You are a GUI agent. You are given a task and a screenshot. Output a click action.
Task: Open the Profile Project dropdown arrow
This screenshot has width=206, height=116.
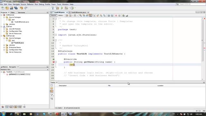coord(75,8)
